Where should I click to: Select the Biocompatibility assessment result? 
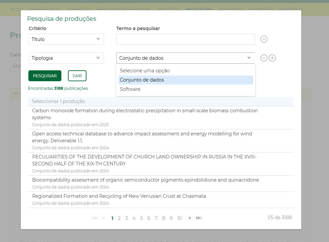point(161,184)
